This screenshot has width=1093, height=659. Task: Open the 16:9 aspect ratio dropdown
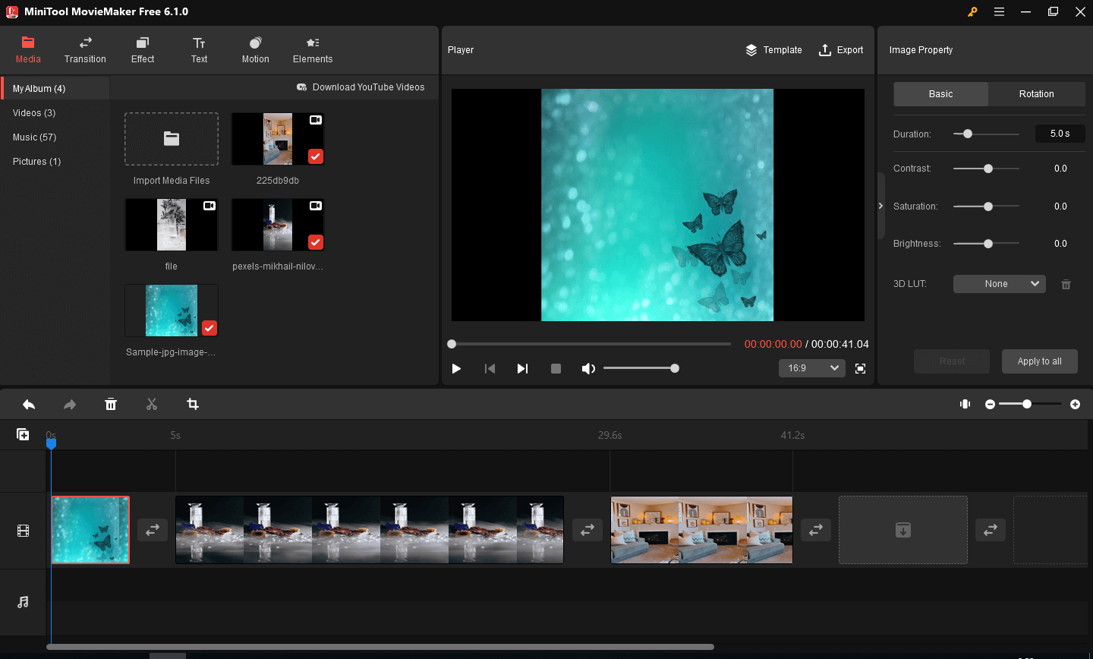coord(811,368)
